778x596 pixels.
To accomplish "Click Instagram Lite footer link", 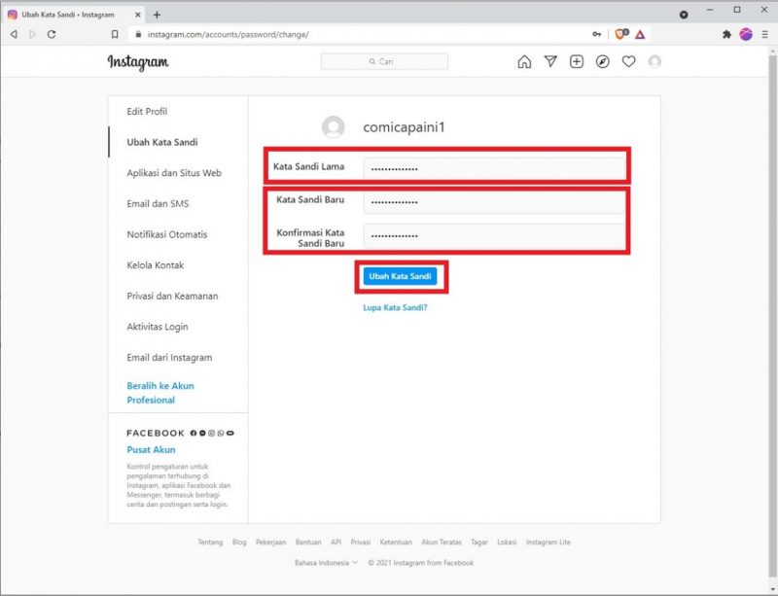I will [548, 542].
